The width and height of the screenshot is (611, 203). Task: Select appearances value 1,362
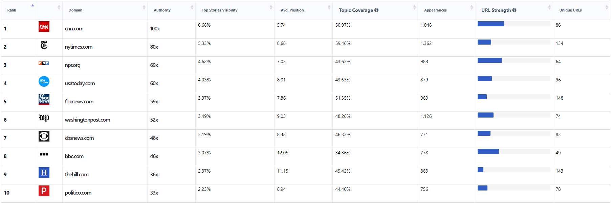pos(426,43)
